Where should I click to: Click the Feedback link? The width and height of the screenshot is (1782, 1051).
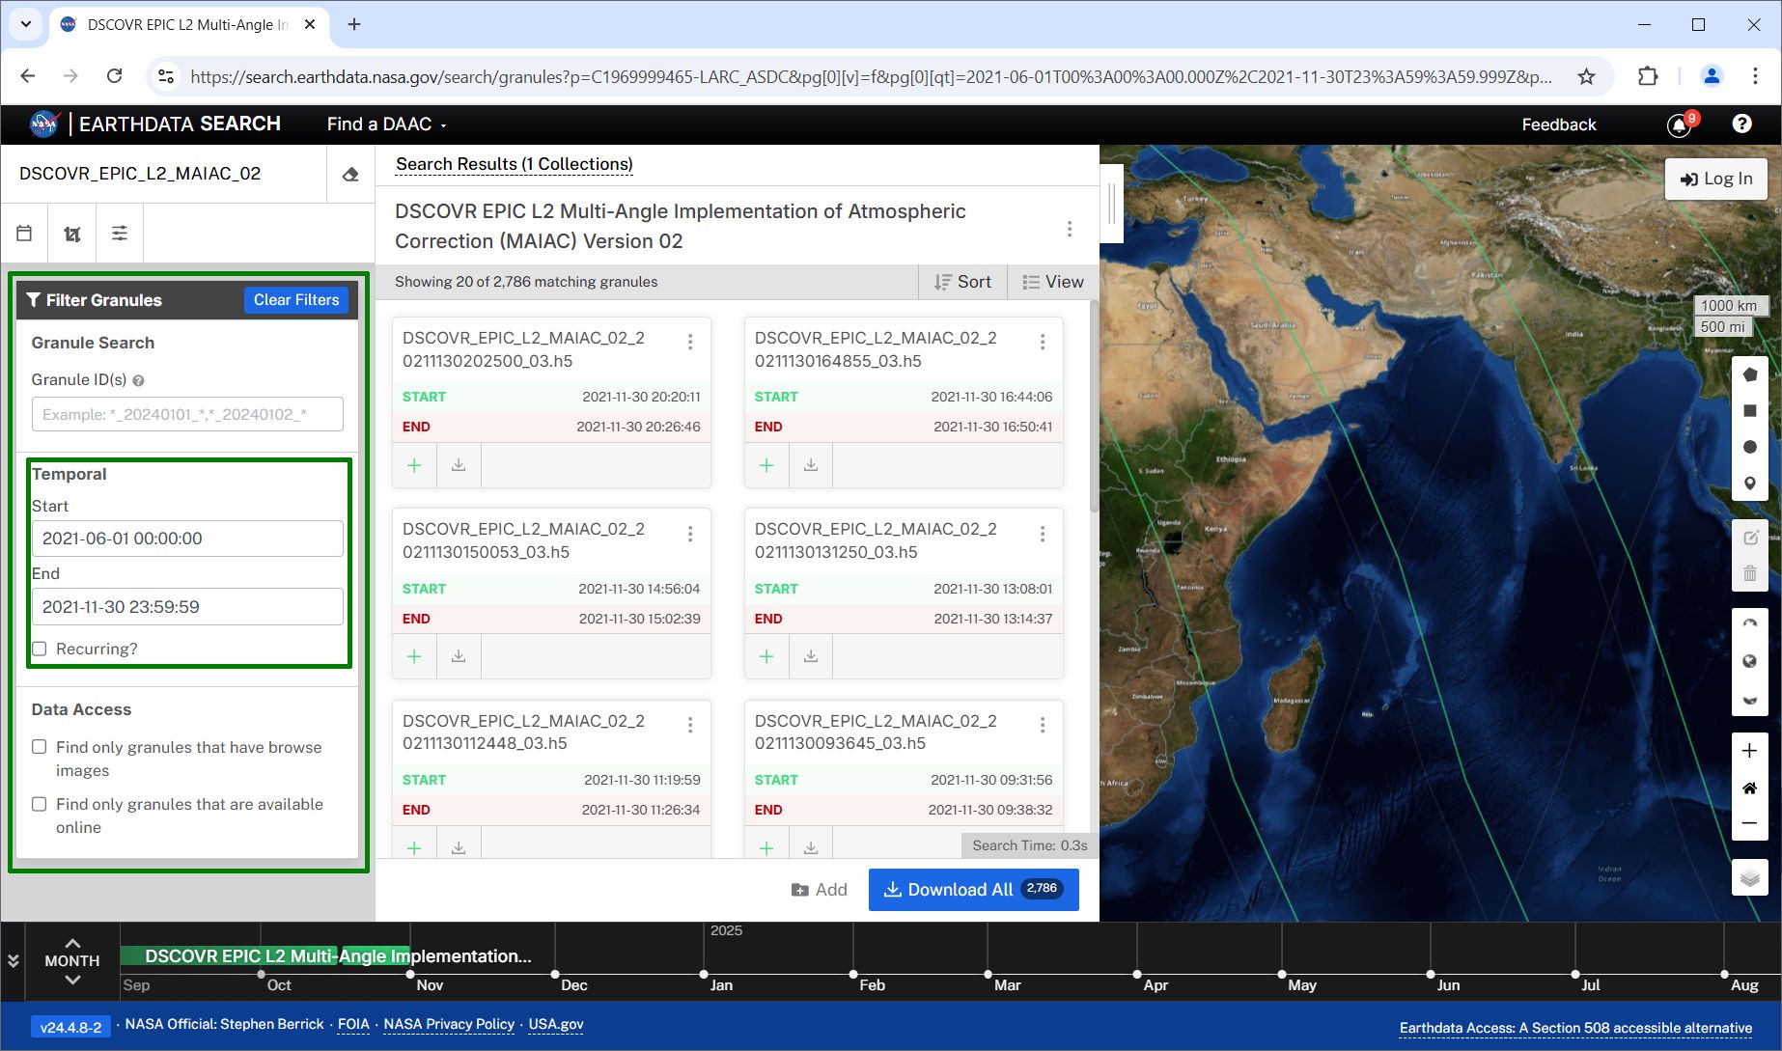click(1559, 124)
